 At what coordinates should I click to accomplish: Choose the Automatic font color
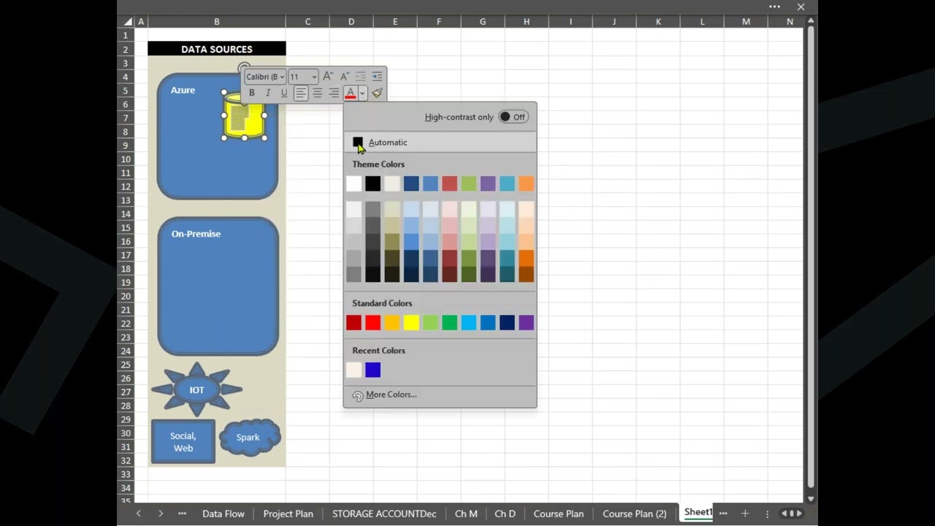440,142
